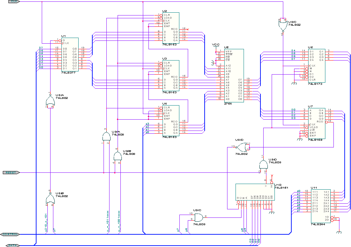Click the '74LS163' label under U4
Viewport: 351px width, 247px height.
point(170,137)
